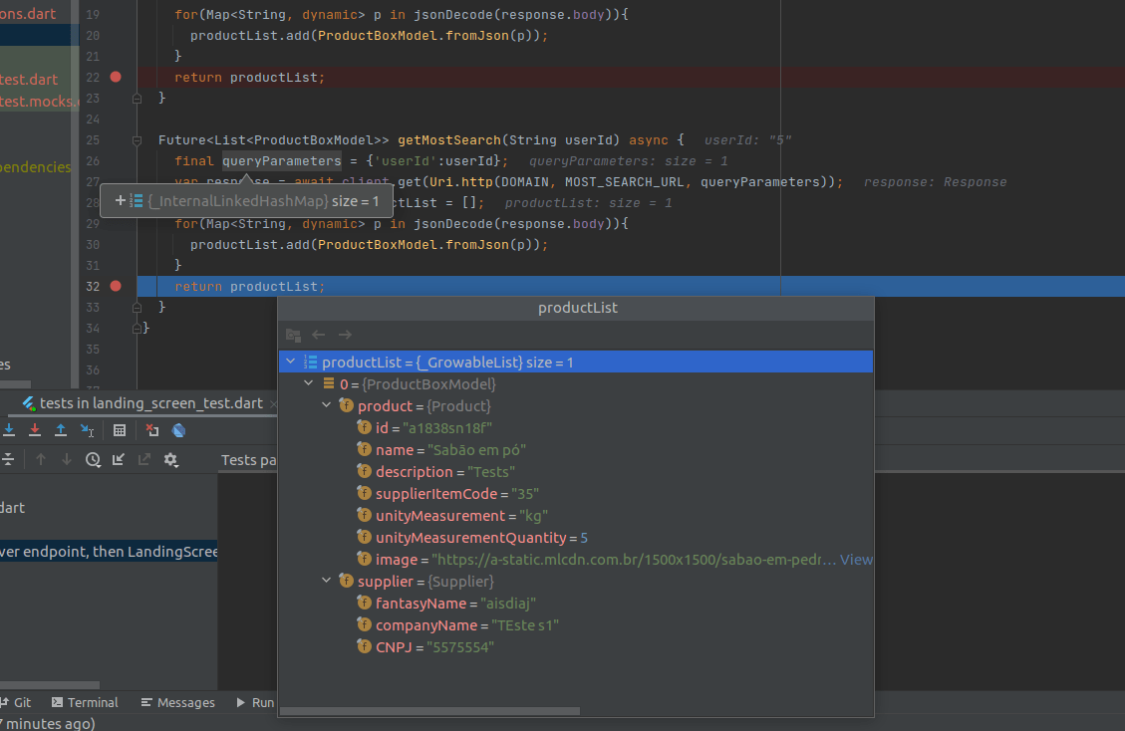Open the Run tool window
The width and height of the screenshot is (1125, 731).
[x=255, y=702]
